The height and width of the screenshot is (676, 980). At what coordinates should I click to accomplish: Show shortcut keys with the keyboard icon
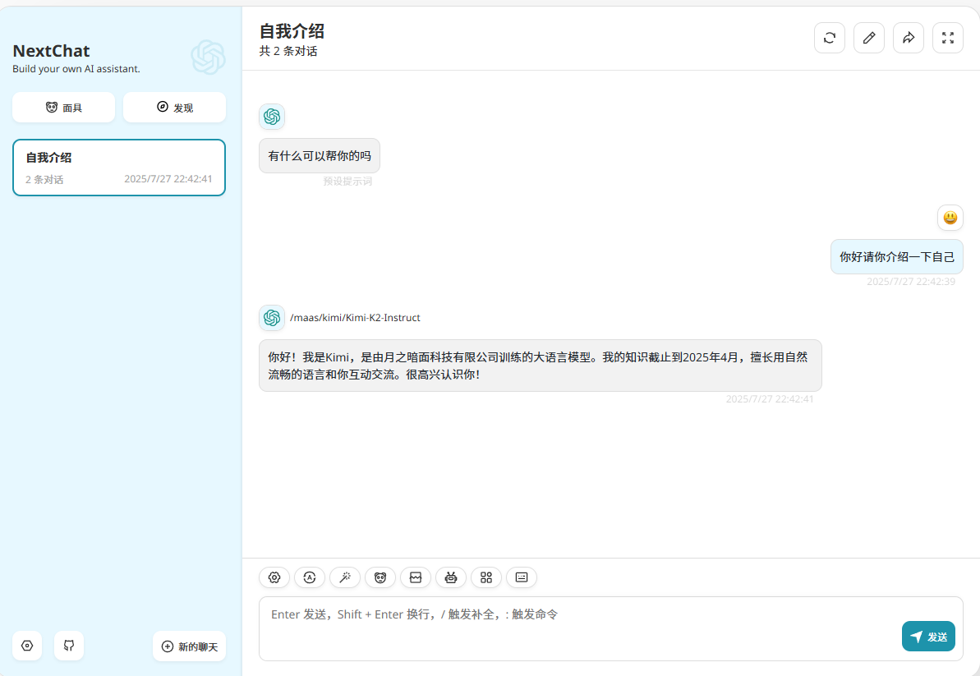(x=522, y=577)
